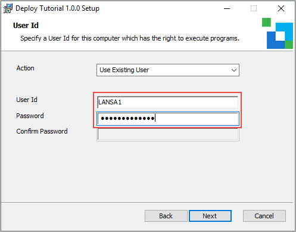Select the 'Use Existing User' combo text
Viewport: 296px width, 232px height.
click(124, 70)
